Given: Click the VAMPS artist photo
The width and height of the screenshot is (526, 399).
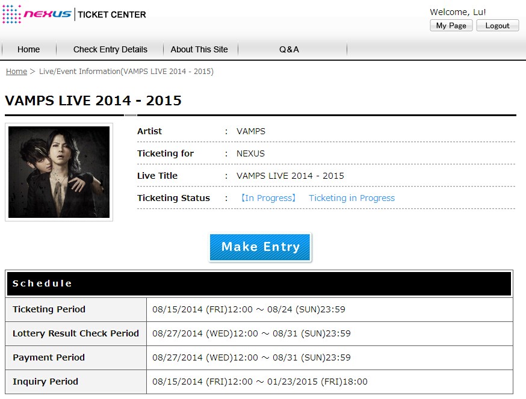Looking at the screenshot, I should (x=59, y=172).
